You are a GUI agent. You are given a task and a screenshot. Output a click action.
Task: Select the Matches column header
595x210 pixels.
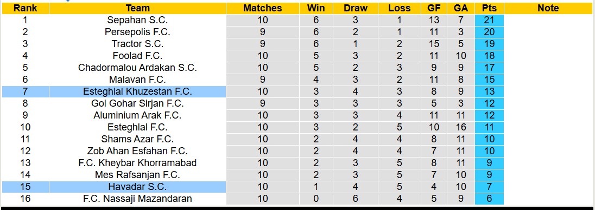click(x=263, y=8)
